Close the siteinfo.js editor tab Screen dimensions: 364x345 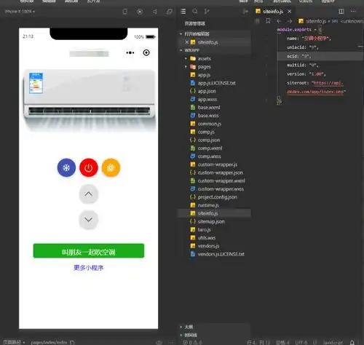pos(290,12)
